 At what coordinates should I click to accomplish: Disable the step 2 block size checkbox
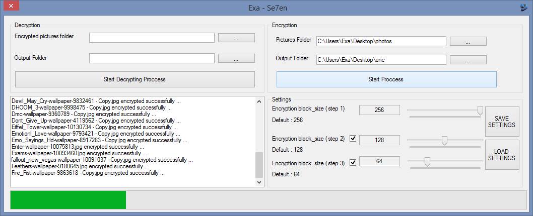[353, 139]
